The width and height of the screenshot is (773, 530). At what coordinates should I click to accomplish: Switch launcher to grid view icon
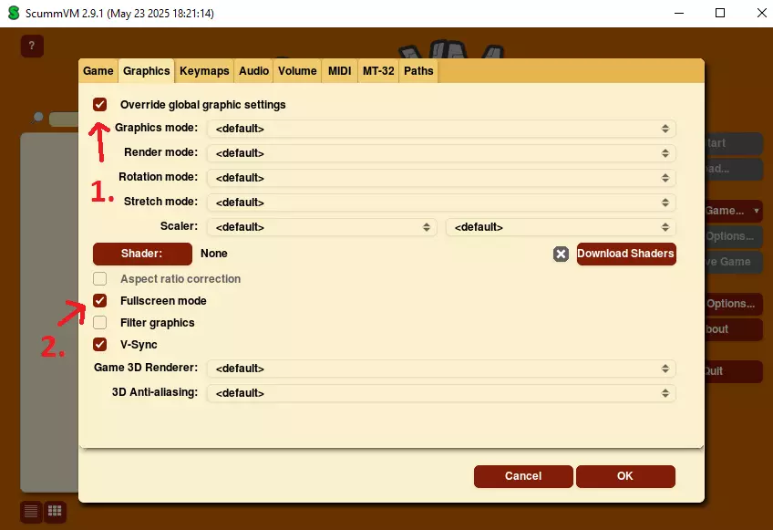click(x=55, y=512)
